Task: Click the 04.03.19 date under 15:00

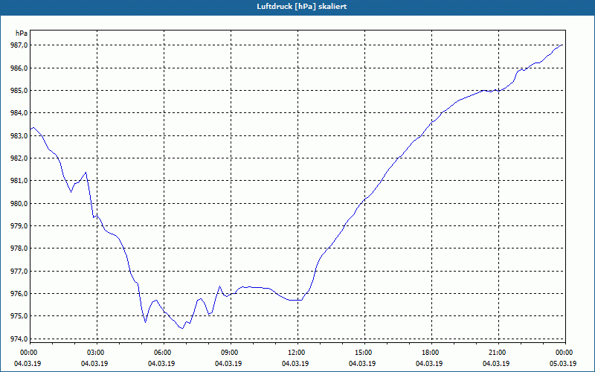Action: 362,364
